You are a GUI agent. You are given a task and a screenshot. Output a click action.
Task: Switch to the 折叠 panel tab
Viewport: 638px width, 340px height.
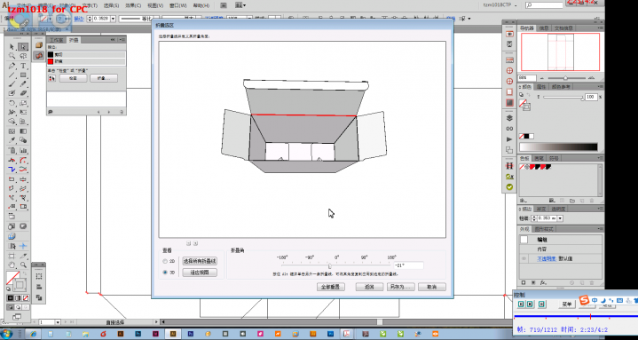point(74,40)
